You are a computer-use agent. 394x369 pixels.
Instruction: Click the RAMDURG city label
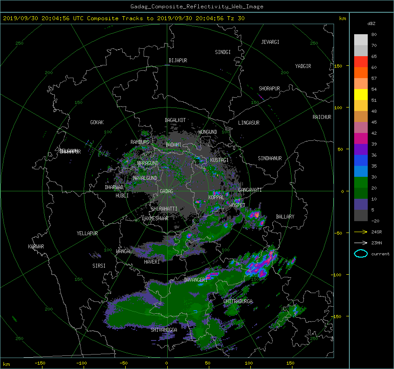pos(140,142)
